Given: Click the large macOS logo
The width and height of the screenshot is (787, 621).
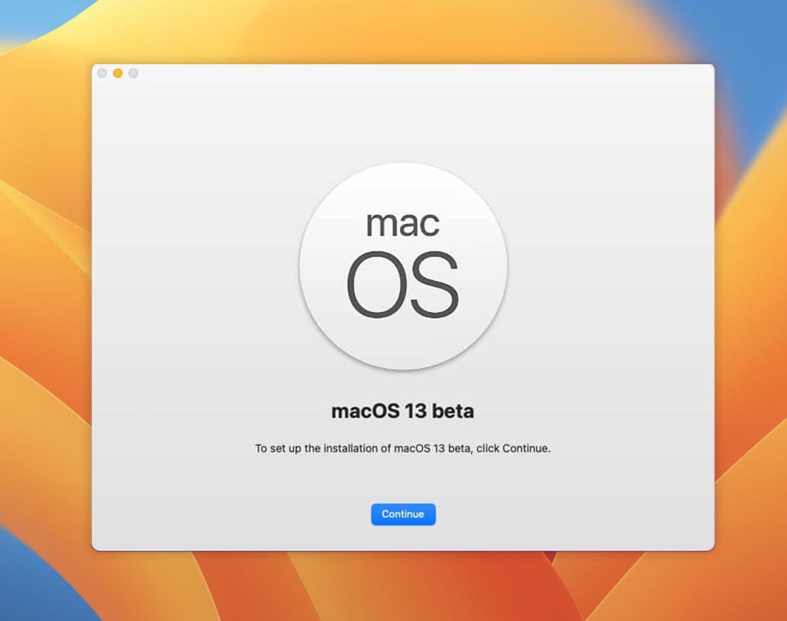Looking at the screenshot, I should pyautogui.click(x=403, y=266).
